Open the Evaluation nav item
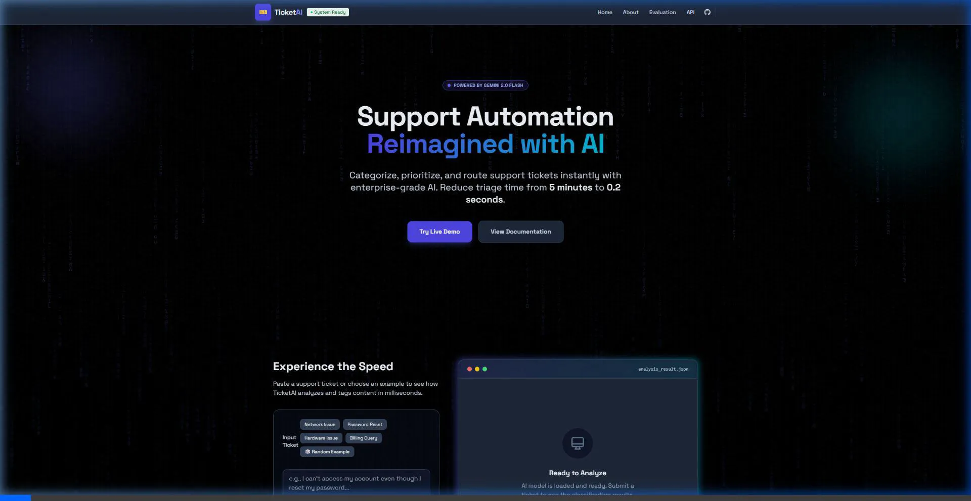The image size is (971, 501). click(663, 12)
